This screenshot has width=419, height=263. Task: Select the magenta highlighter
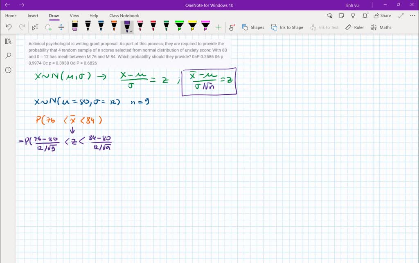(x=205, y=26)
